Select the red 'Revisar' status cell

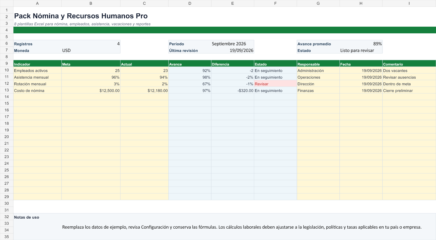pyautogui.click(x=275, y=84)
